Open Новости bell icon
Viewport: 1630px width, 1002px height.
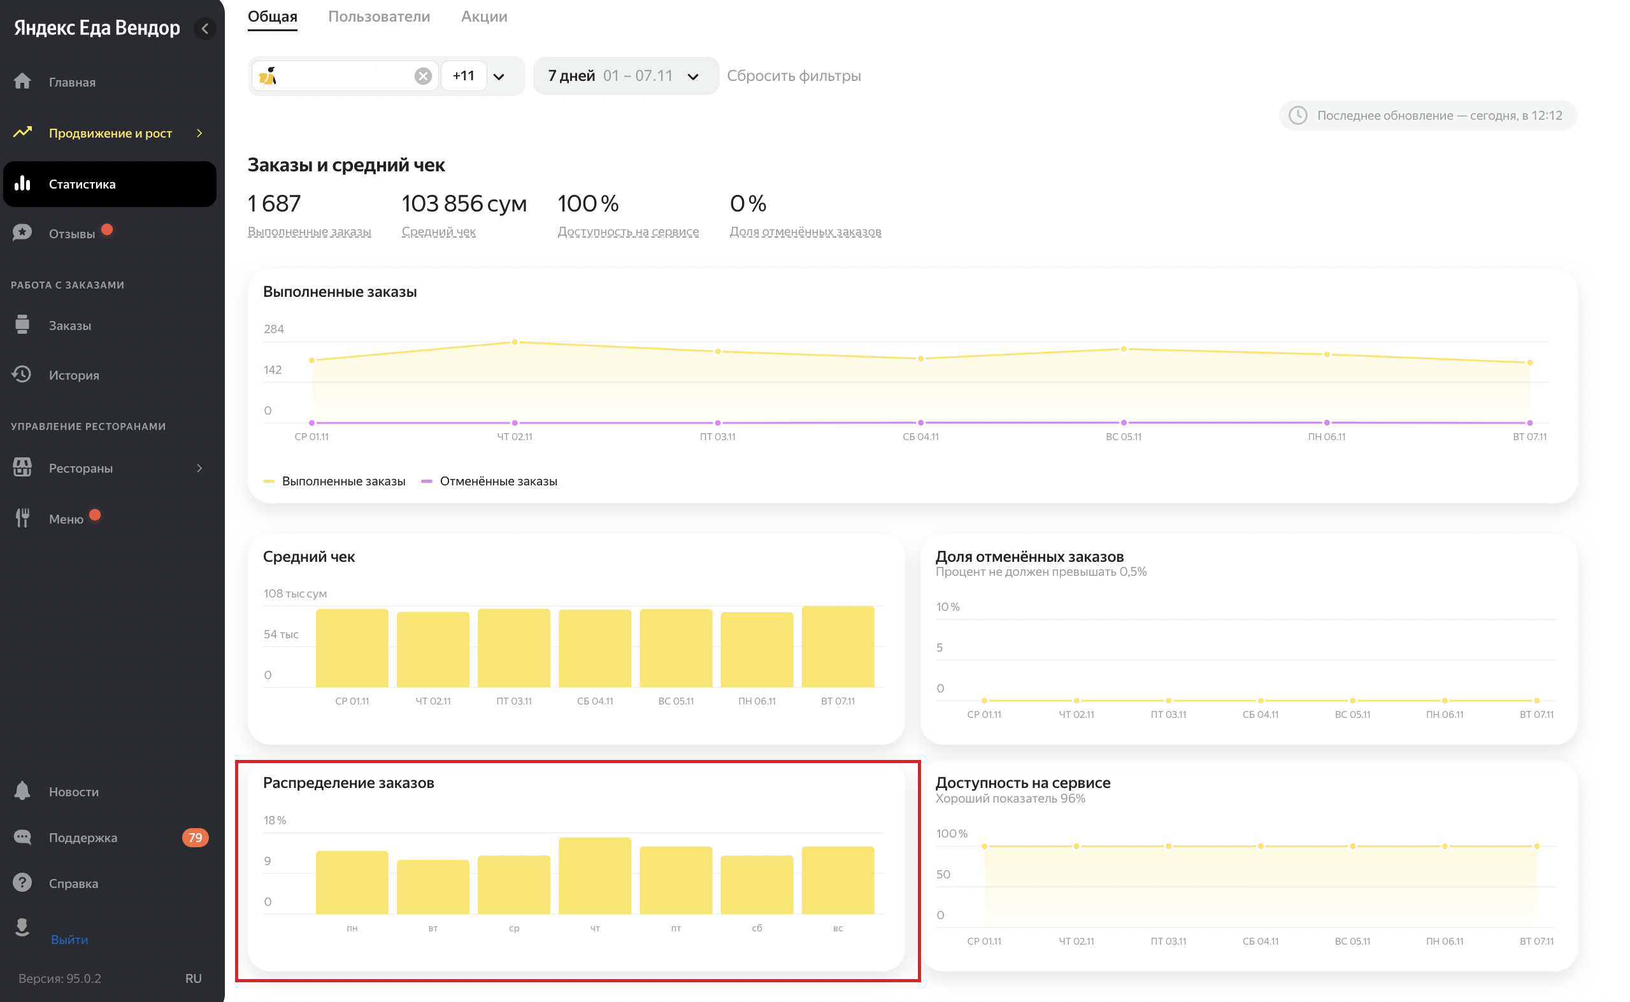22,791
